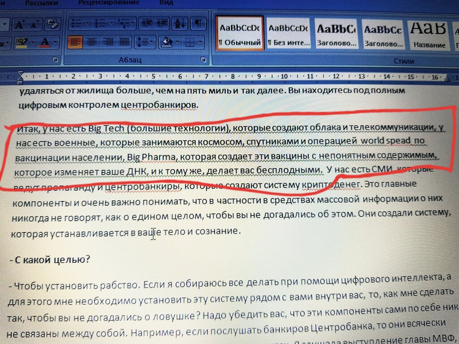Expand the Абзац paragraph dialog launcher
Image resolution: width=459 pixels, height=344 pixels.
203,60
